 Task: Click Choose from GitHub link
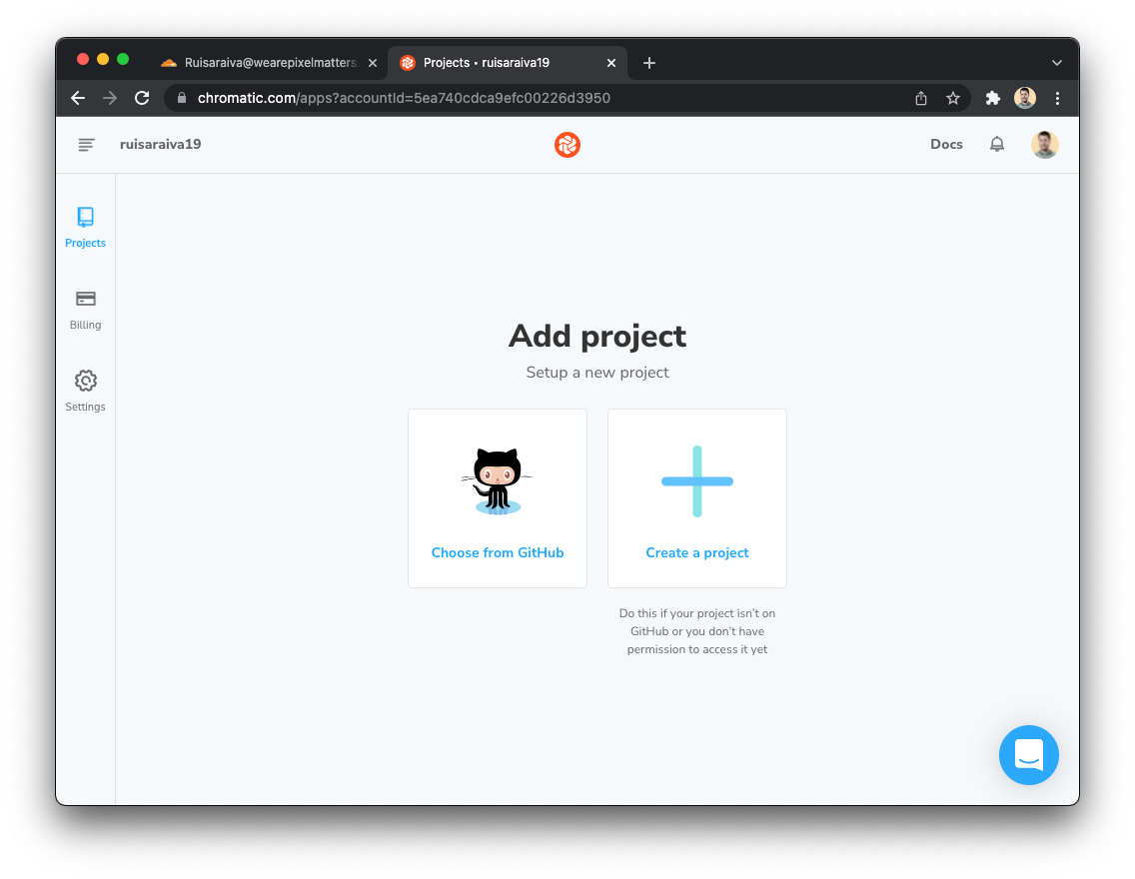[x=498, y=552]
